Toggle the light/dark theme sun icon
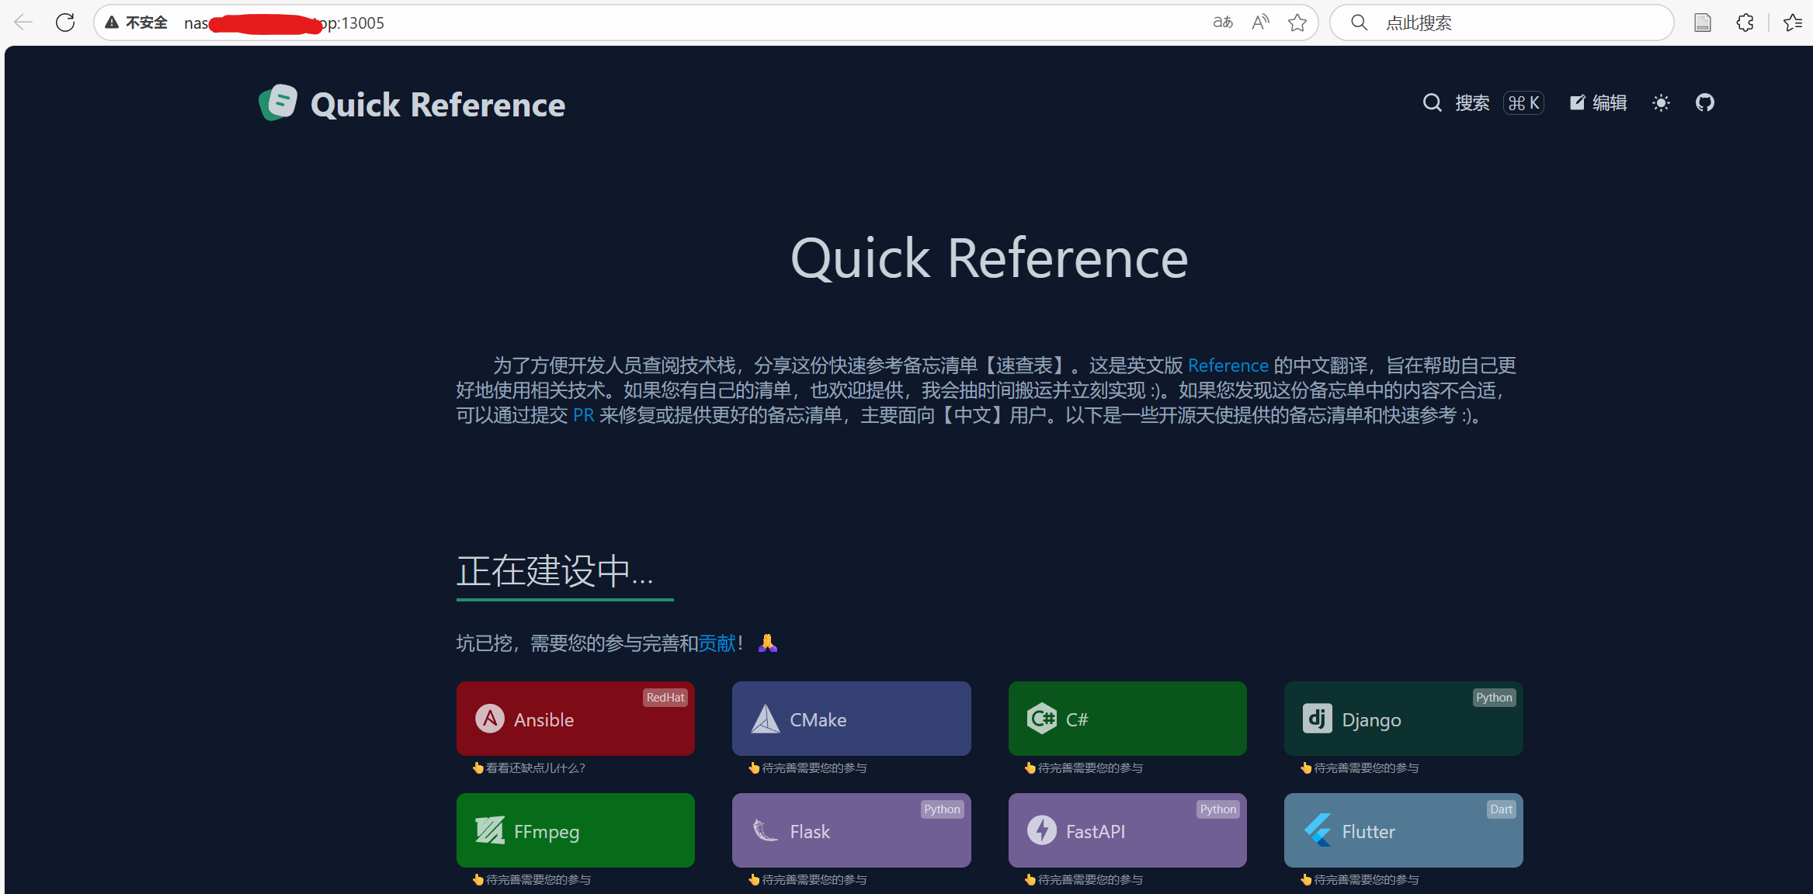The width and height of the screenshot is (1813, 894). (1661, 102)
